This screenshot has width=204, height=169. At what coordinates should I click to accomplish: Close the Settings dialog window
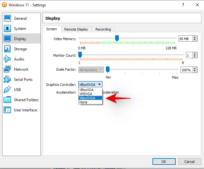pos(197,5)
